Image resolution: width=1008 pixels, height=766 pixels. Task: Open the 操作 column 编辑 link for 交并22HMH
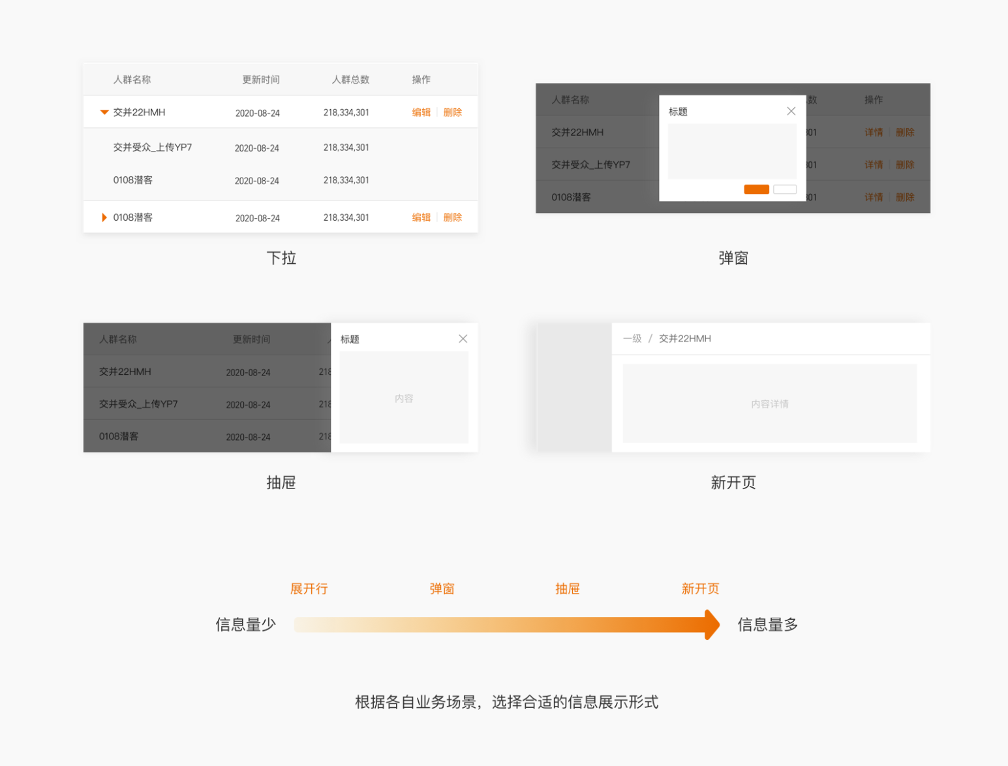click(421, 112)
